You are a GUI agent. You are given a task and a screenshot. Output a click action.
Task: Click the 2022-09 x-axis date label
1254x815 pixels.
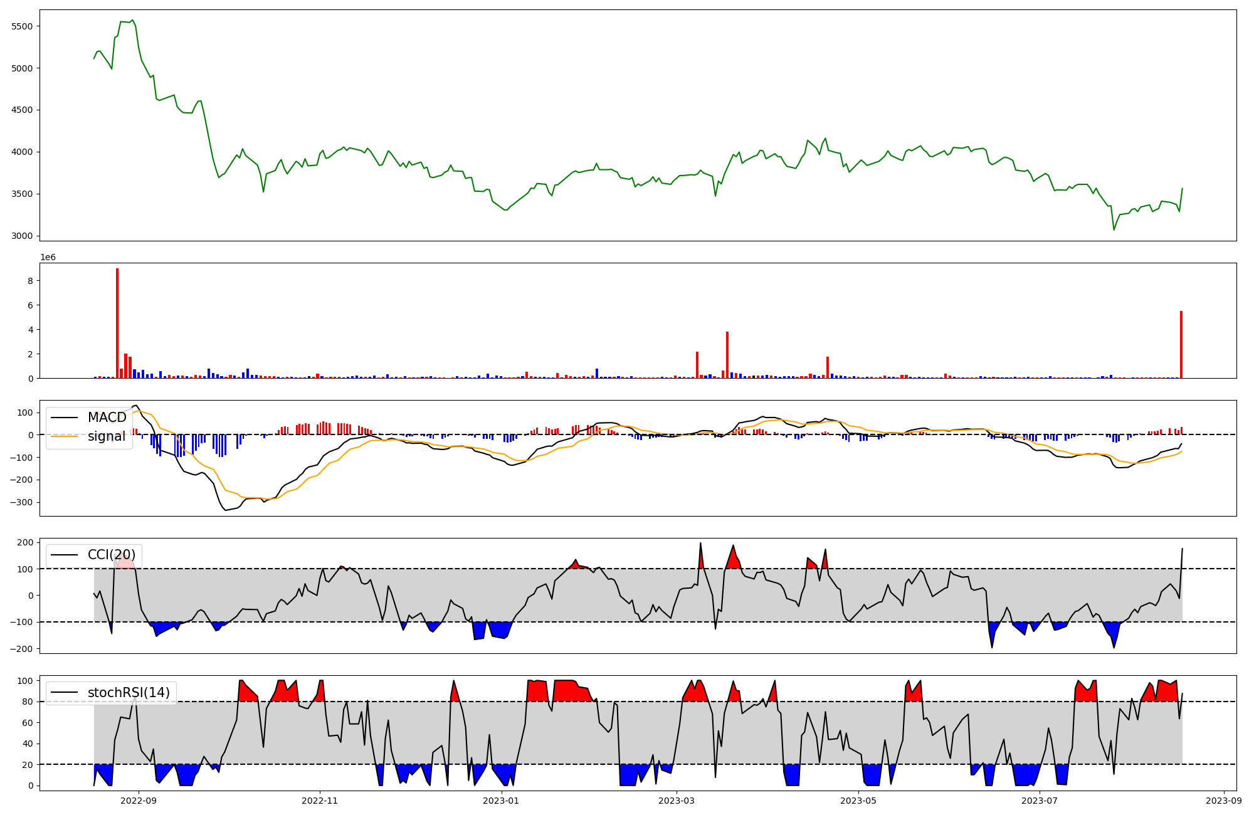coord(138,800)
